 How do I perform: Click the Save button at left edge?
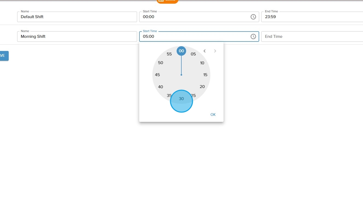(x=3, y=56)
